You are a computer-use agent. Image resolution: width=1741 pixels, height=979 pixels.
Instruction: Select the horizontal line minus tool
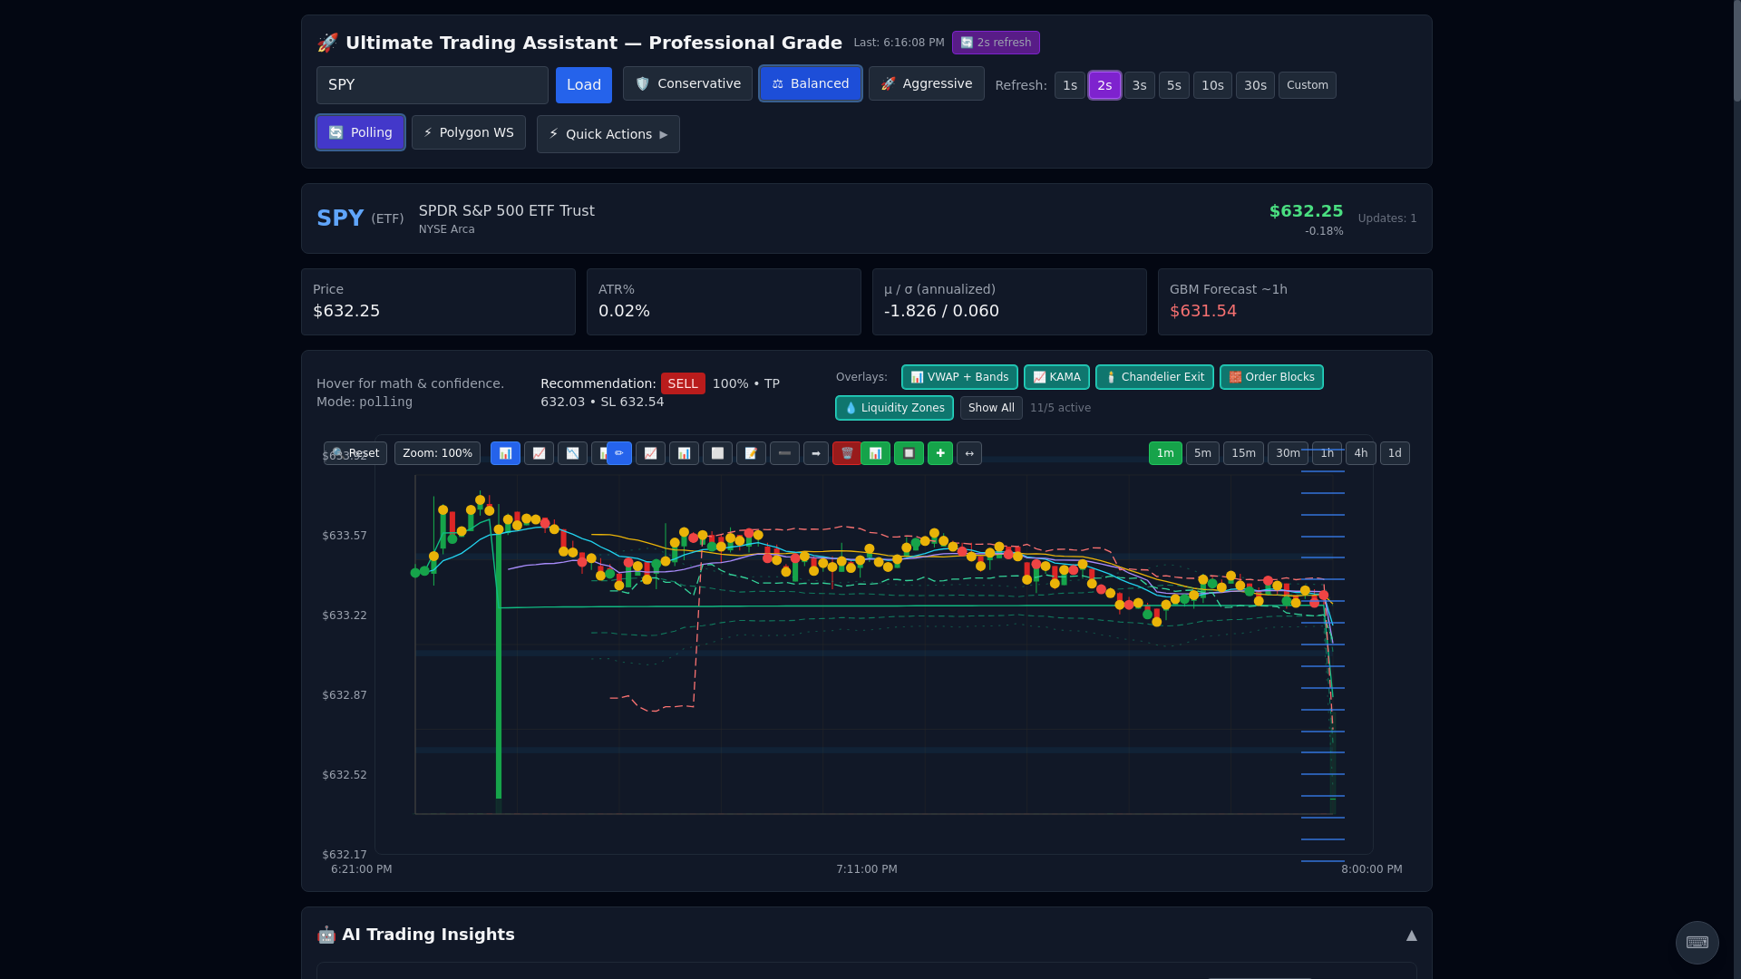[784, 453]
